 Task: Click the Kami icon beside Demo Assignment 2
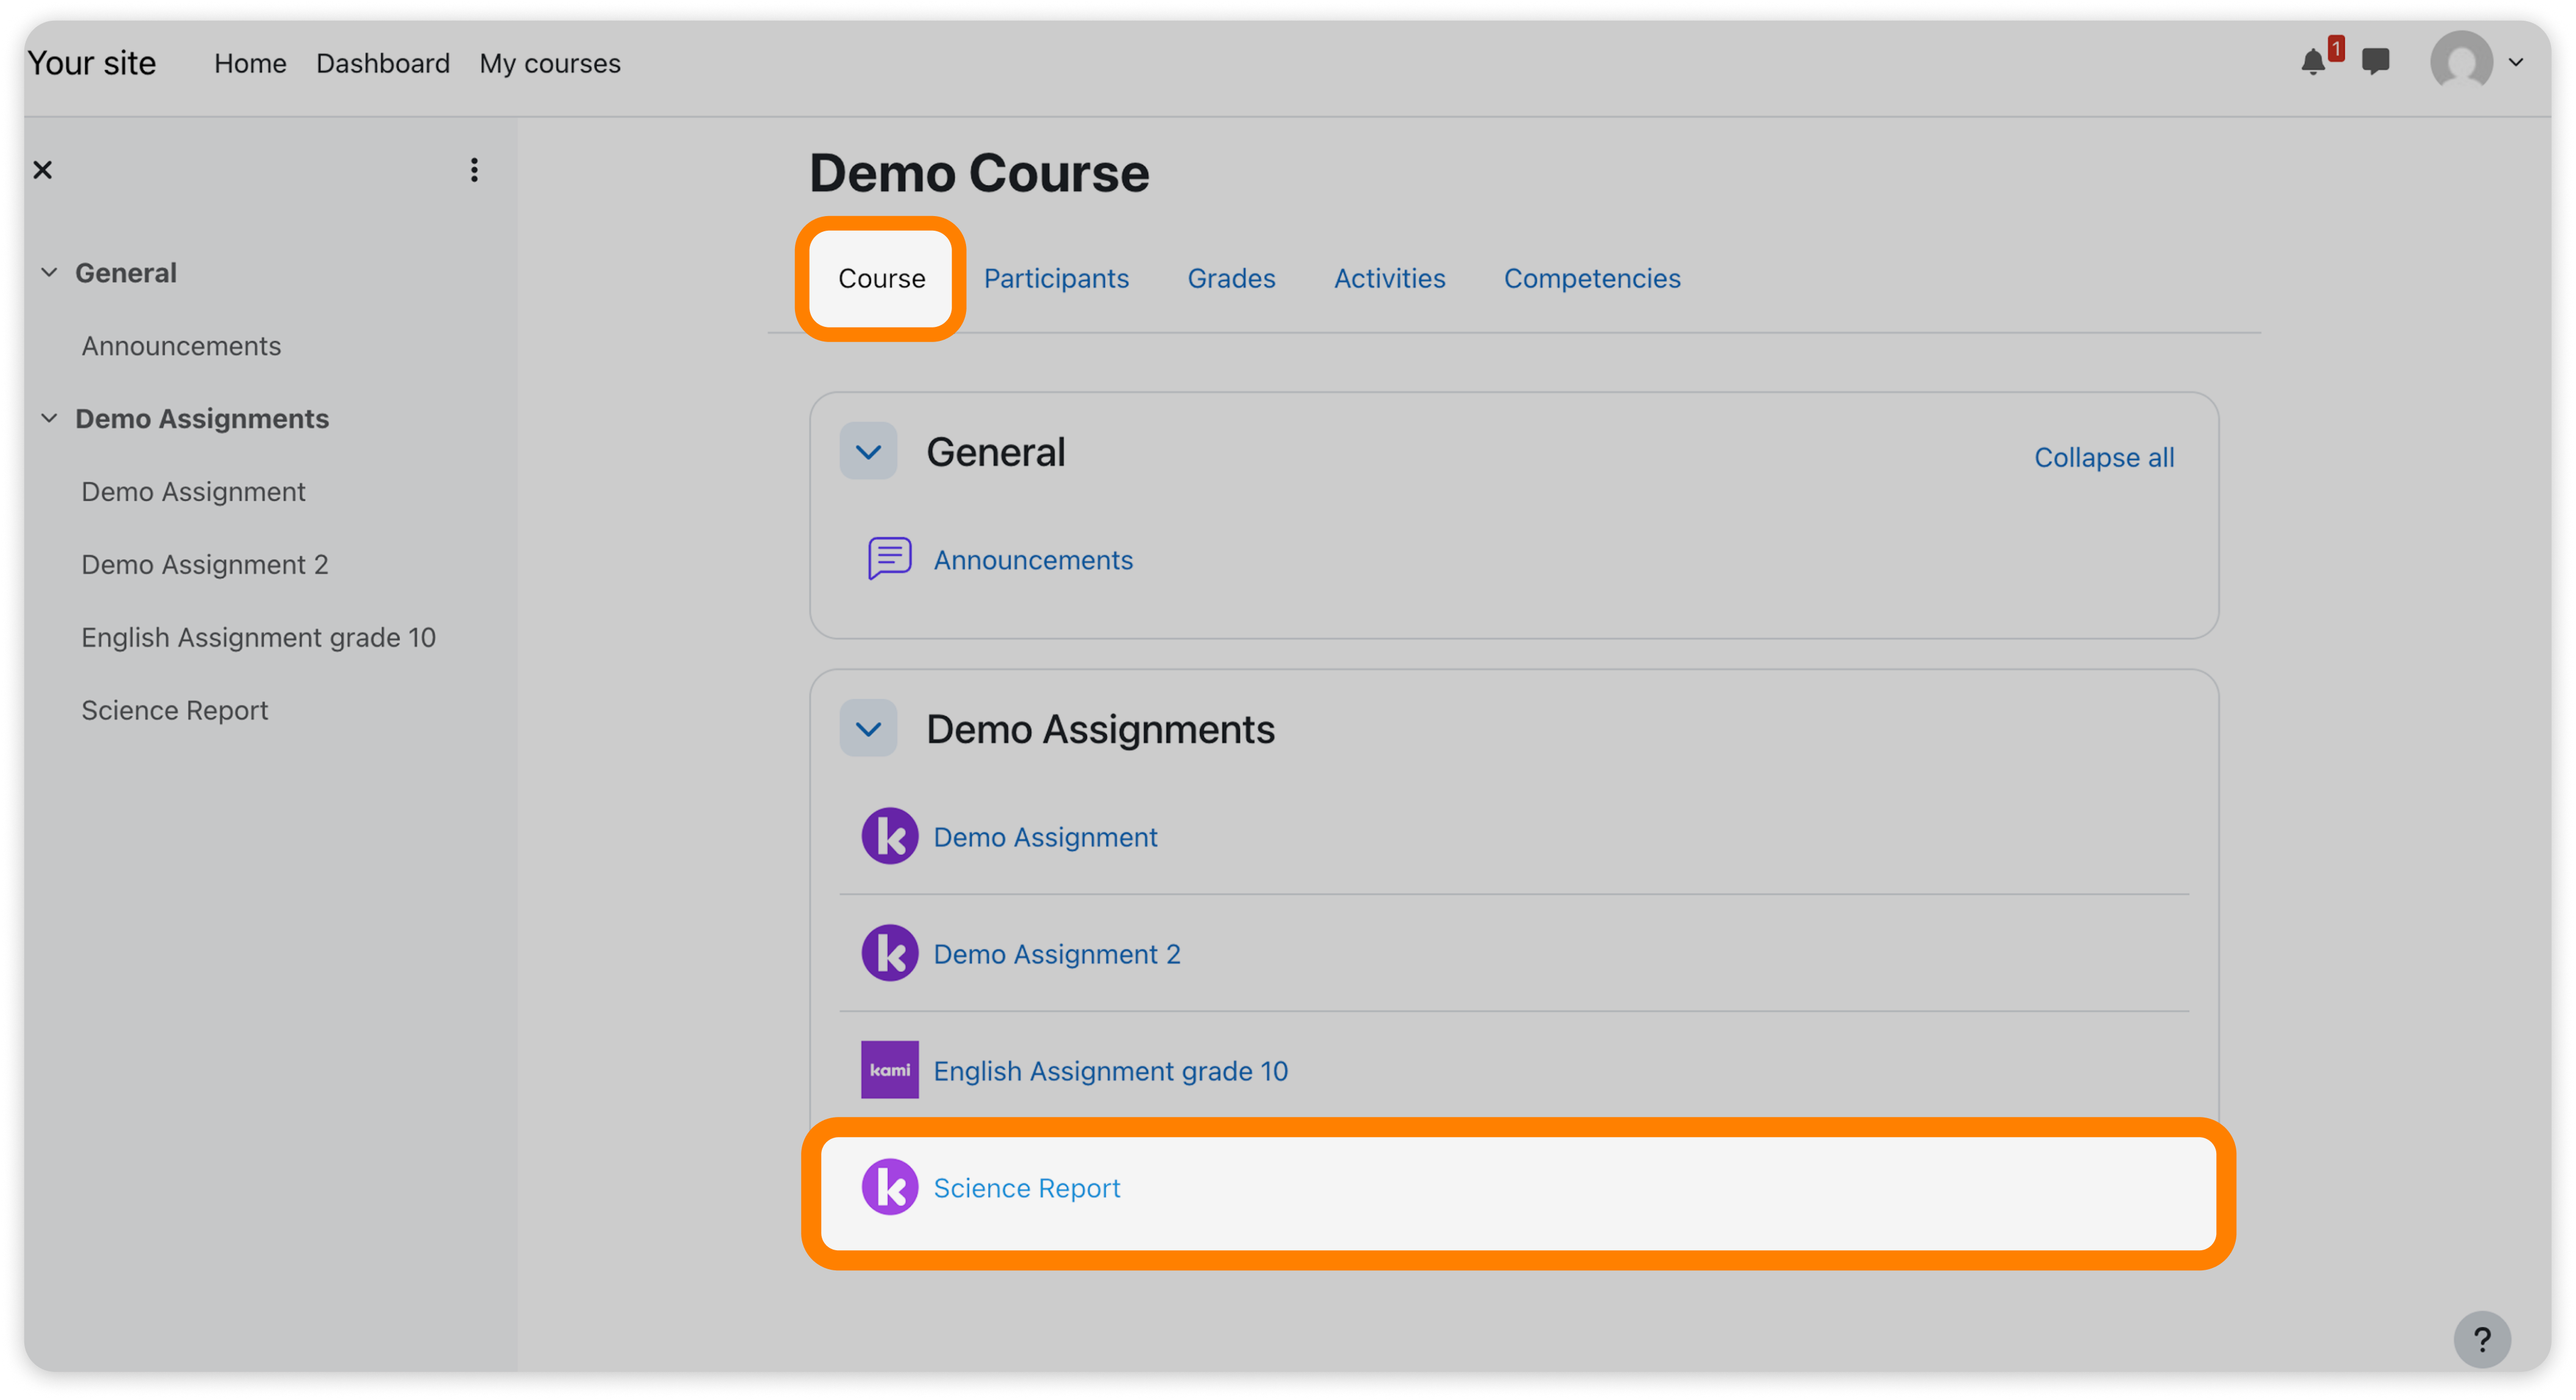[889, 953]
